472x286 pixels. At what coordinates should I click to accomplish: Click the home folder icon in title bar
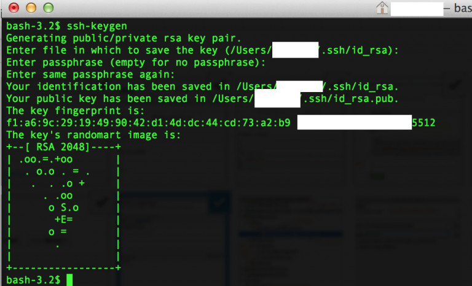[x=382, y=8]
